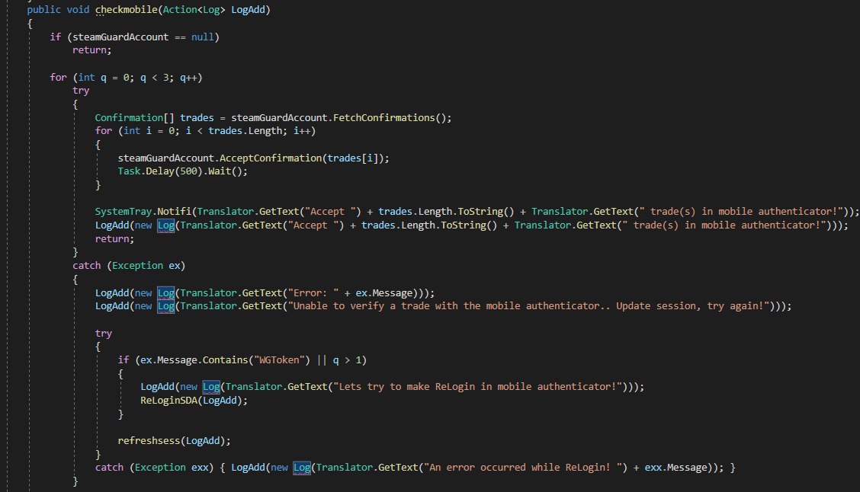The image size is (860, 492).
Task: Click the 'Confirmation[]' type name
Action: pyautogui.click(x=134, y=118)
